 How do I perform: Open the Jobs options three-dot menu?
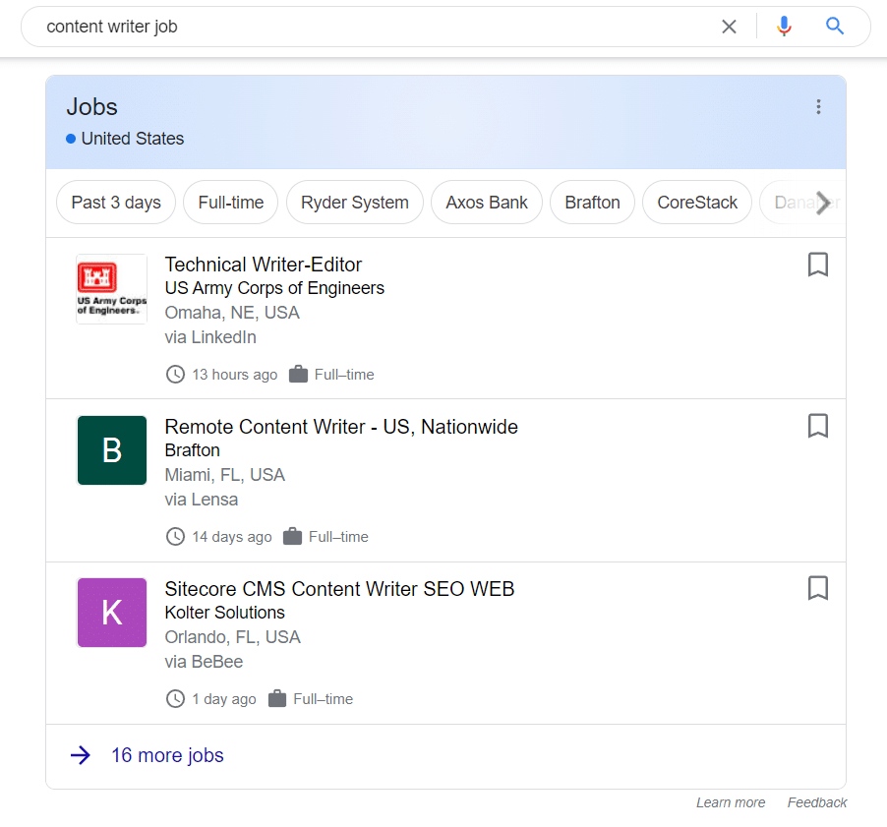tap(818, 106)
